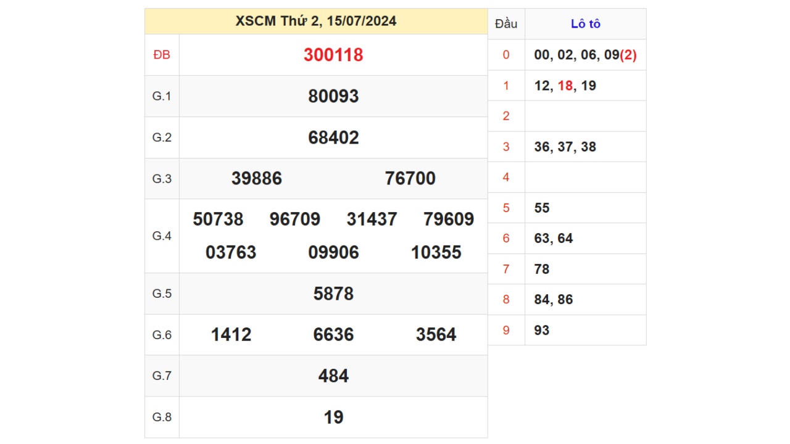
Task: Select lô tô values 12, 18, 19
Action: 565,86
